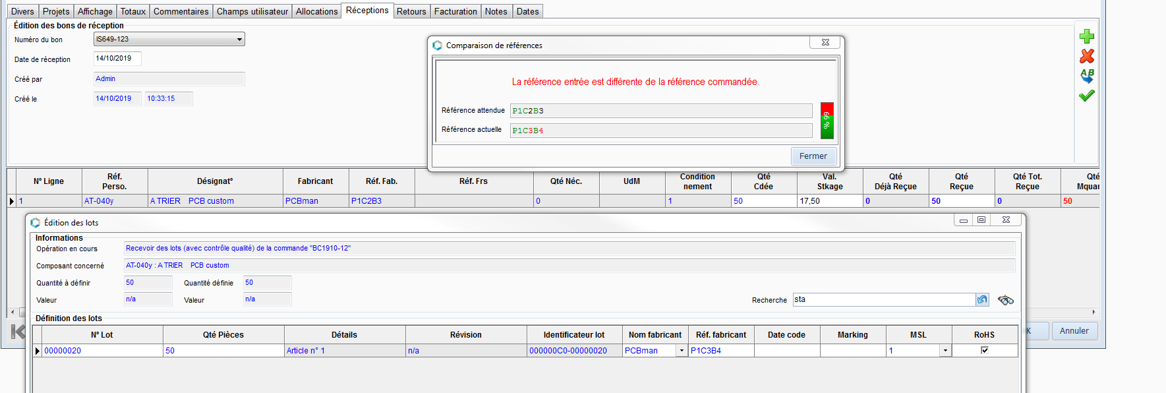Click the Condition nement column header
1166x393 pixels.
(x=698, y=181)
